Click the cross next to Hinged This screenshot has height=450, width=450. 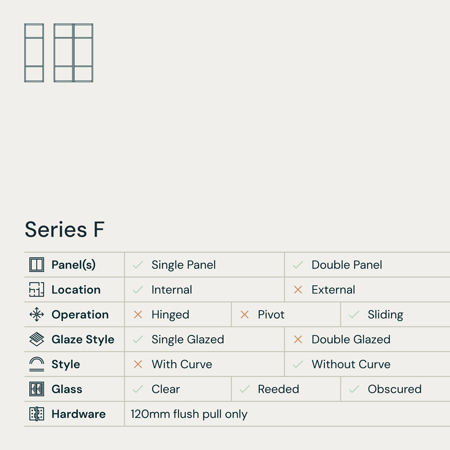138,315
